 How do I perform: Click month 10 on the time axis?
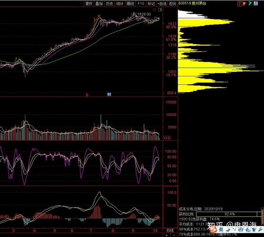tap(155, 231)
